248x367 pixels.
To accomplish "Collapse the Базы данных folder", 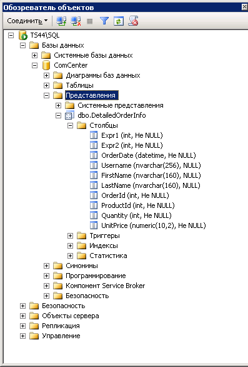I will [22, 46].
